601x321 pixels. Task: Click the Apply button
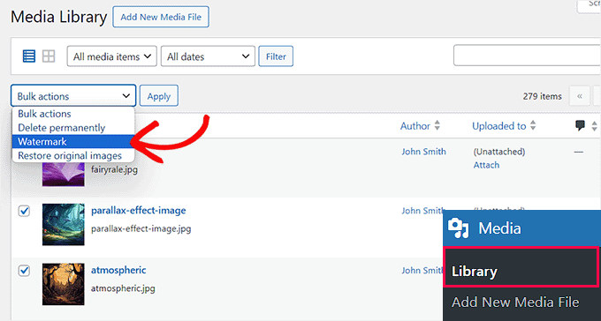pos(159,95)
